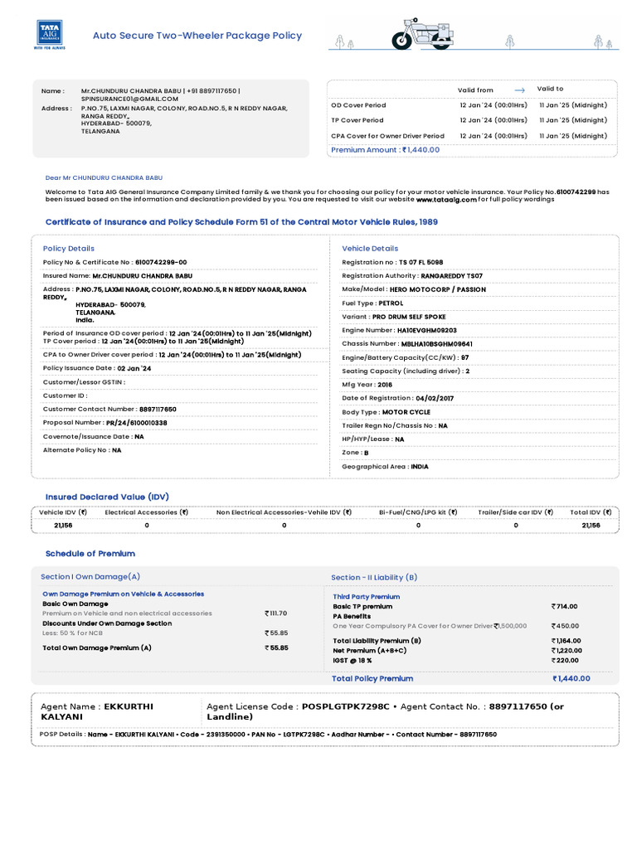Click the motorcycle illustration in header

tap(422, 33)
